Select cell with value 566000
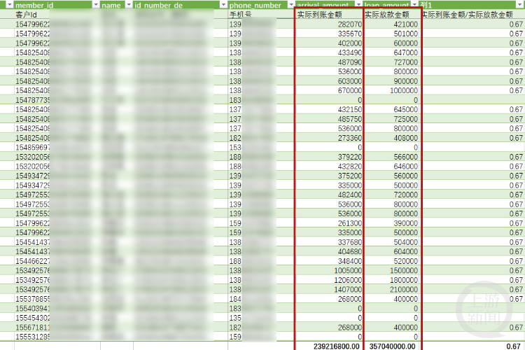525x350 pixels. pos(391,157)
